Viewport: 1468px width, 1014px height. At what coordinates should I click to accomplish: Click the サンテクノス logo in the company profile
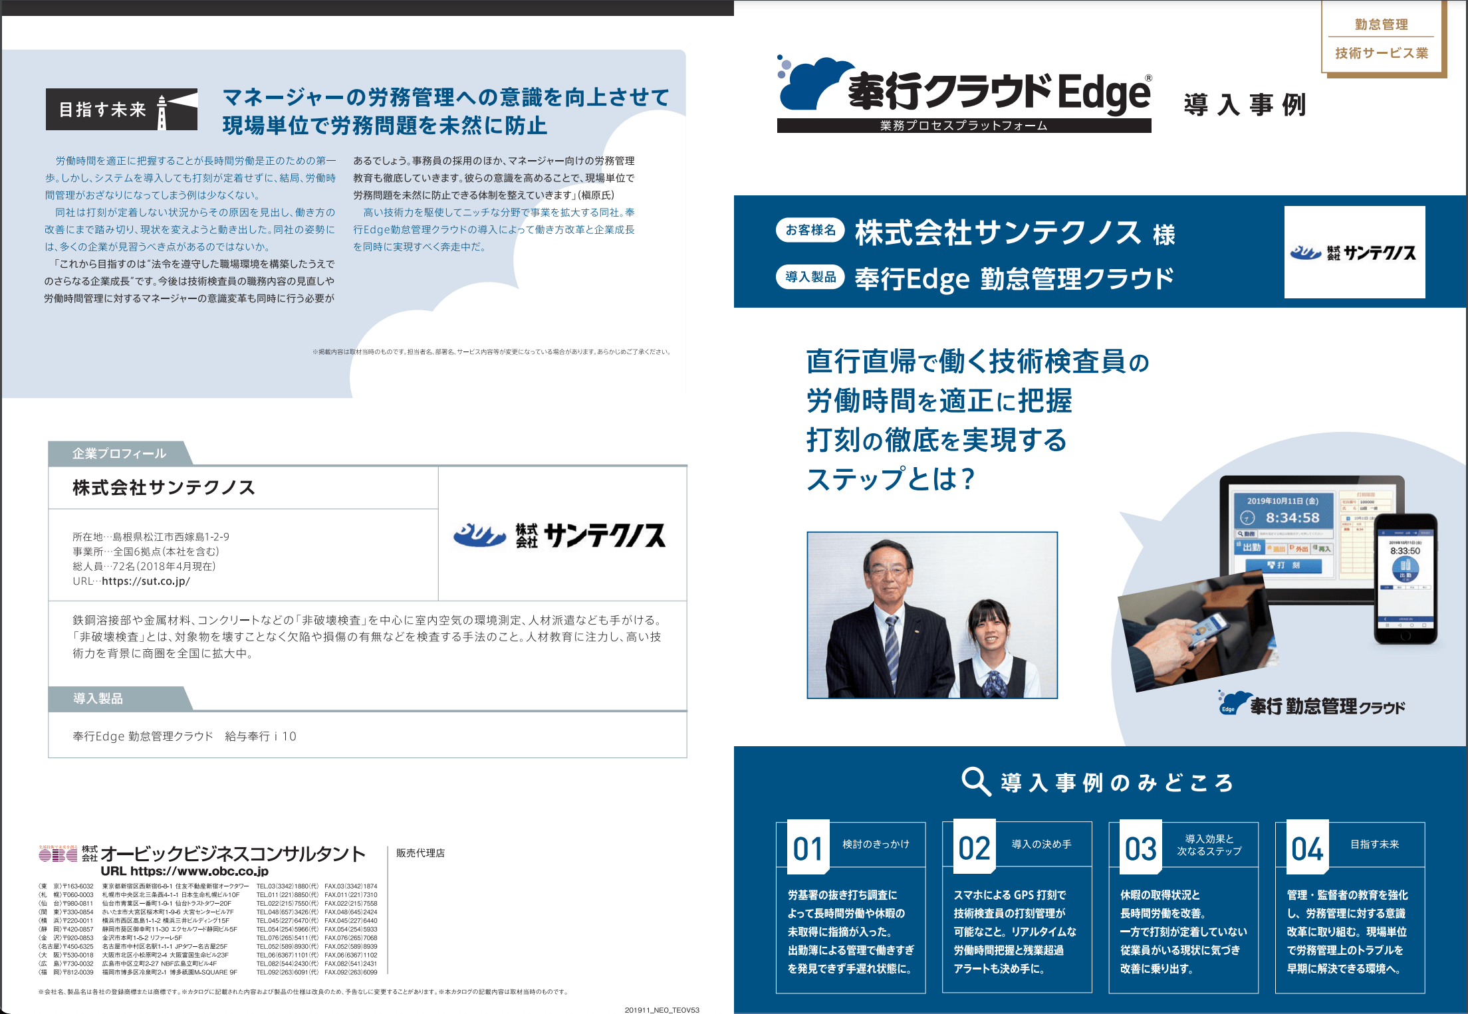click(x=560, y=535)
